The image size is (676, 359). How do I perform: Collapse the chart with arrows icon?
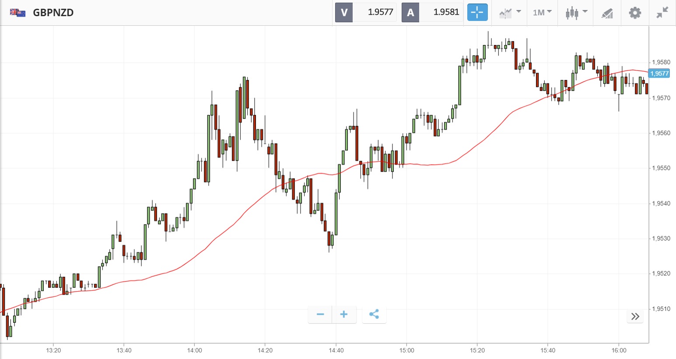pos(662,12)
